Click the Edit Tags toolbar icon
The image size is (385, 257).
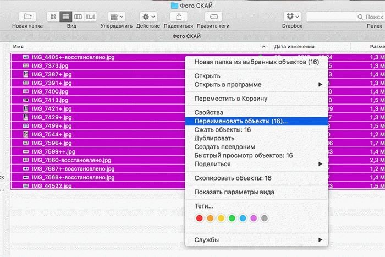click(213, 17)
